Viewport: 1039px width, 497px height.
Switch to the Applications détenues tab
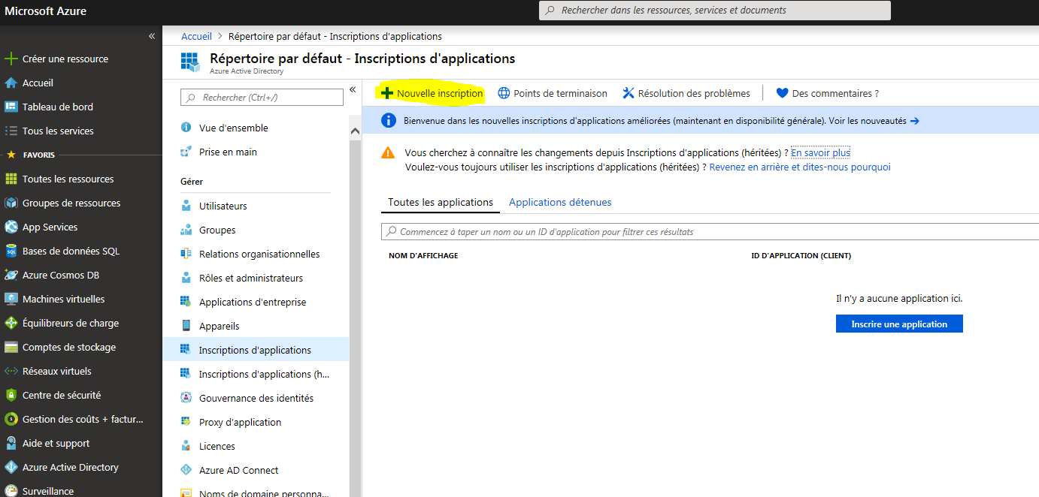pyautogui.click(x=560, y=202)
